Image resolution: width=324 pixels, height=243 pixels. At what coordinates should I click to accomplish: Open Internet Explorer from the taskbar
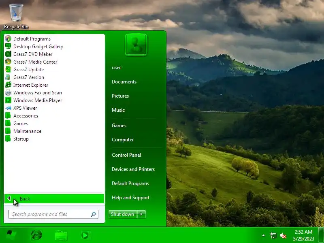point(36,235)
